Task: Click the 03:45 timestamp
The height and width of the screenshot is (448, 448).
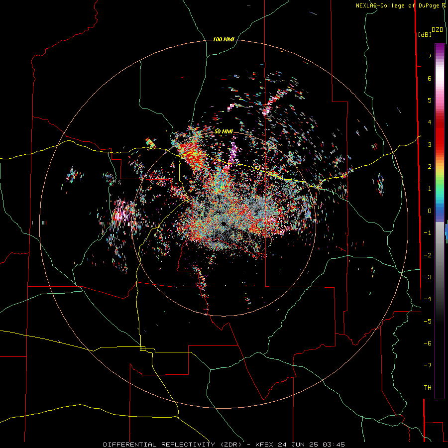Action: [334, 445]
